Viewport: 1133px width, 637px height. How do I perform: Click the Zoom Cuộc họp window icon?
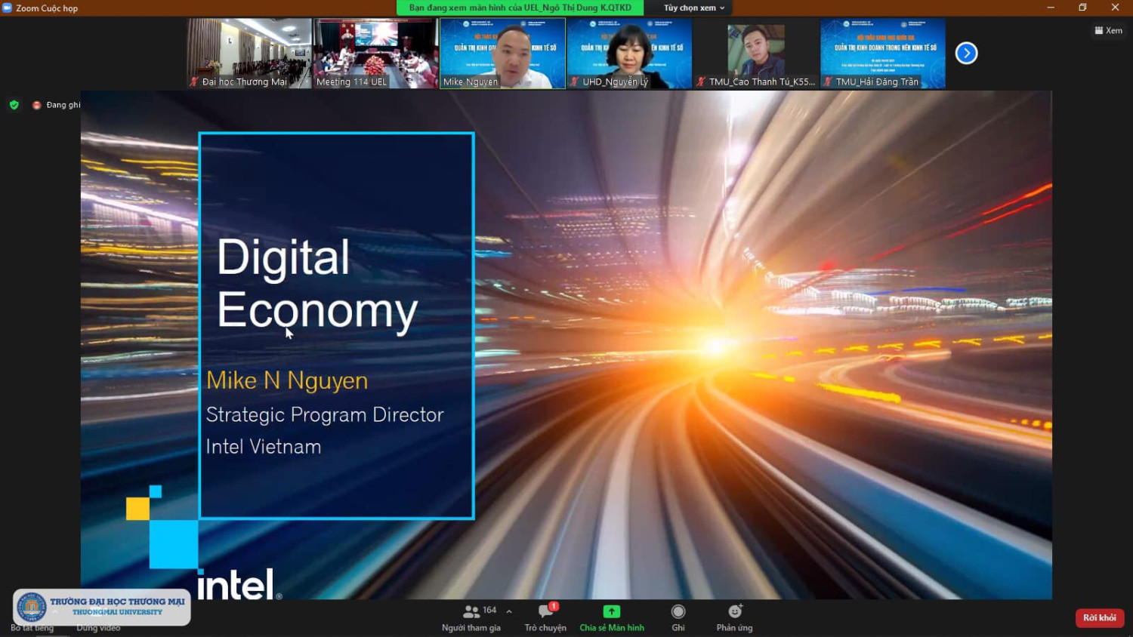click(8, 8)
